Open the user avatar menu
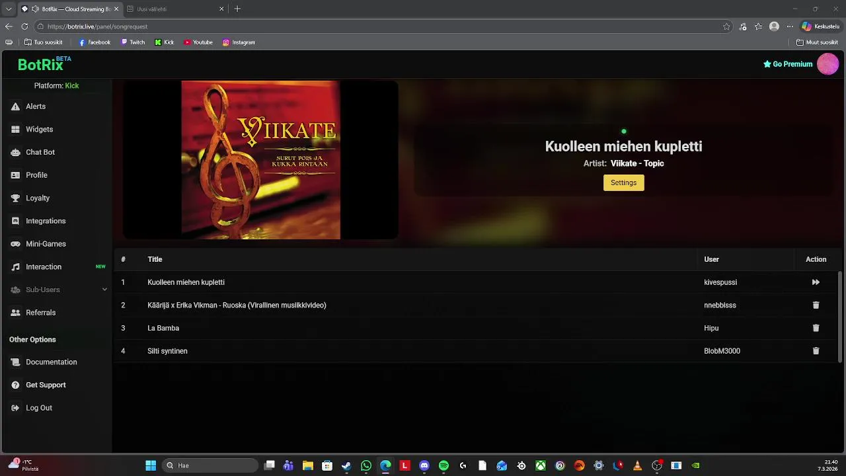Screen dimensions: 846x476 [x=828, y=64]
